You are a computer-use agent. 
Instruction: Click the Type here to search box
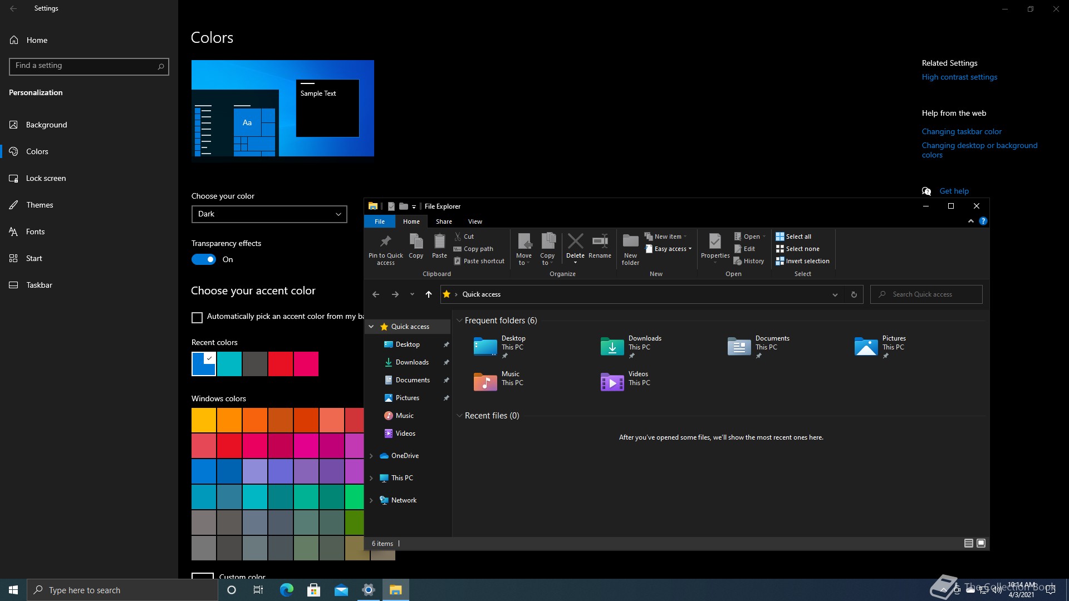122,590
